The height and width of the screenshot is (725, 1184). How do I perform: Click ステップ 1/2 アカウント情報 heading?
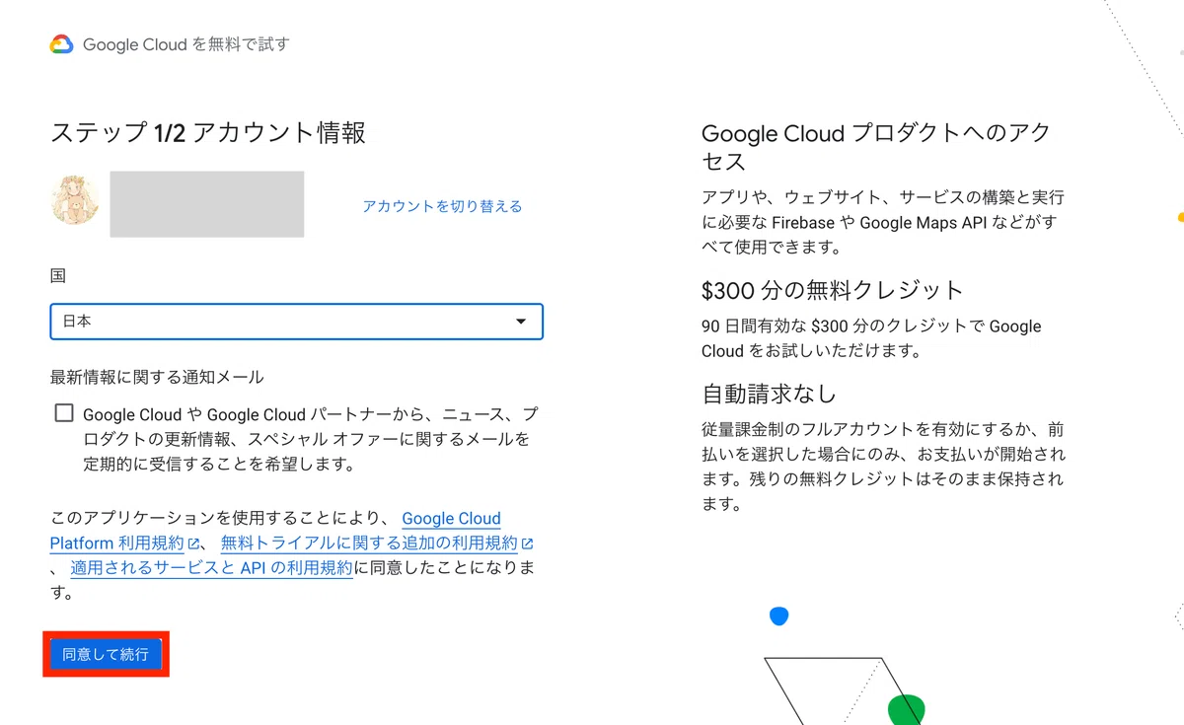coord(208,133)
